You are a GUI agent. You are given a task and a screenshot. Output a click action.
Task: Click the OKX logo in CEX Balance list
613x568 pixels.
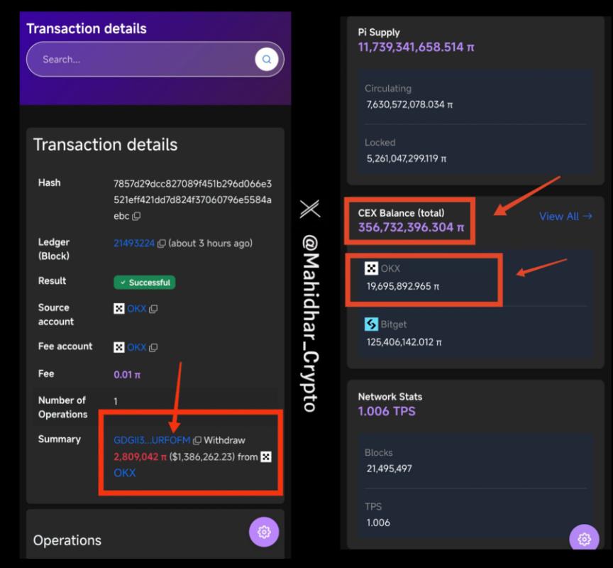point(371,268)
